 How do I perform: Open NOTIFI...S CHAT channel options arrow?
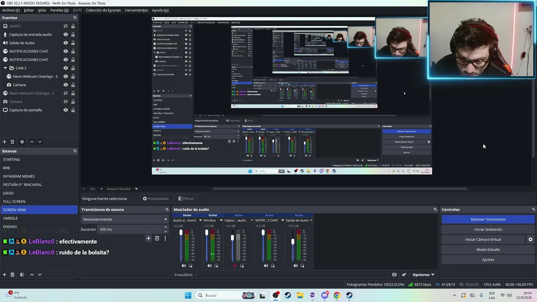[x=282, y=220]
